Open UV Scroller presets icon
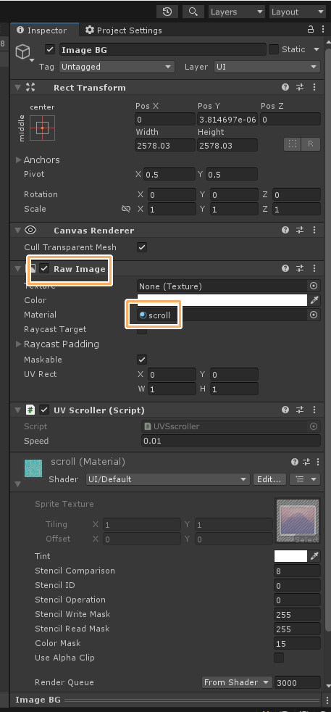Viewport: 331px width, 712px height. pyautogui.click(x=300, y=410)
